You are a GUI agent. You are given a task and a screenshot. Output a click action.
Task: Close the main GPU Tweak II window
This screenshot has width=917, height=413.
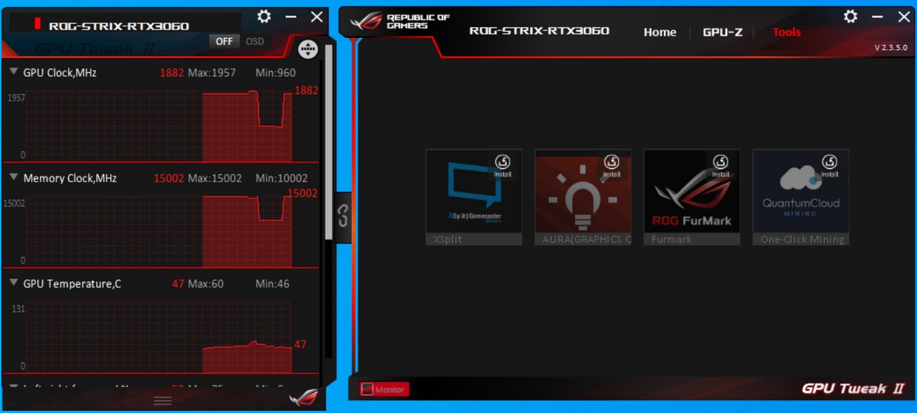tap(903, 16)
